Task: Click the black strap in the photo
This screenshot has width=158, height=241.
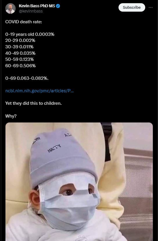Action: click(107, 141)
